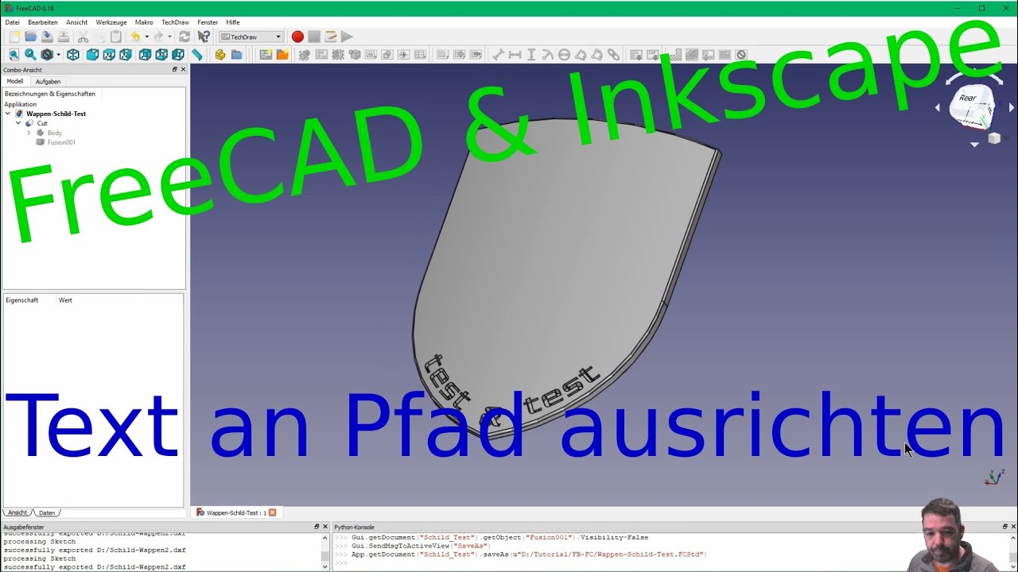Click the Paste clipboard icon
Image resolution: width=1018 pixels, height=572 pixels.
116,37
